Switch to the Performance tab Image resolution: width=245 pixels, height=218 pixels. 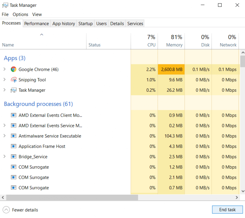(36, 24)
